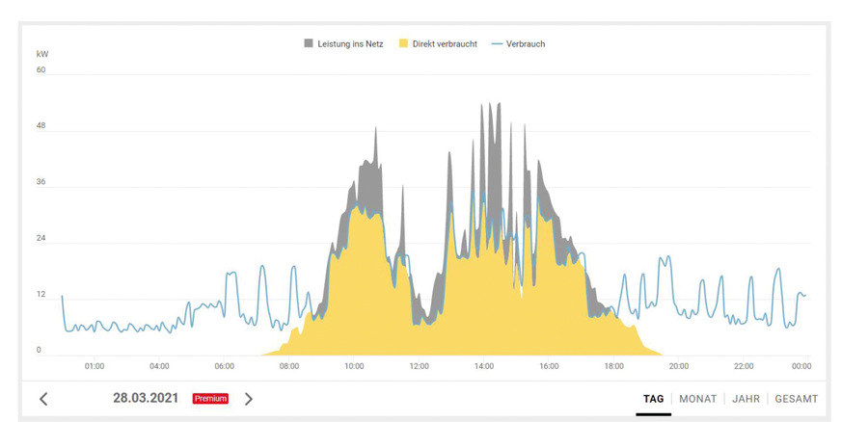Go to next day with right arrow
841x422 pixels.
tap(249, 399)
